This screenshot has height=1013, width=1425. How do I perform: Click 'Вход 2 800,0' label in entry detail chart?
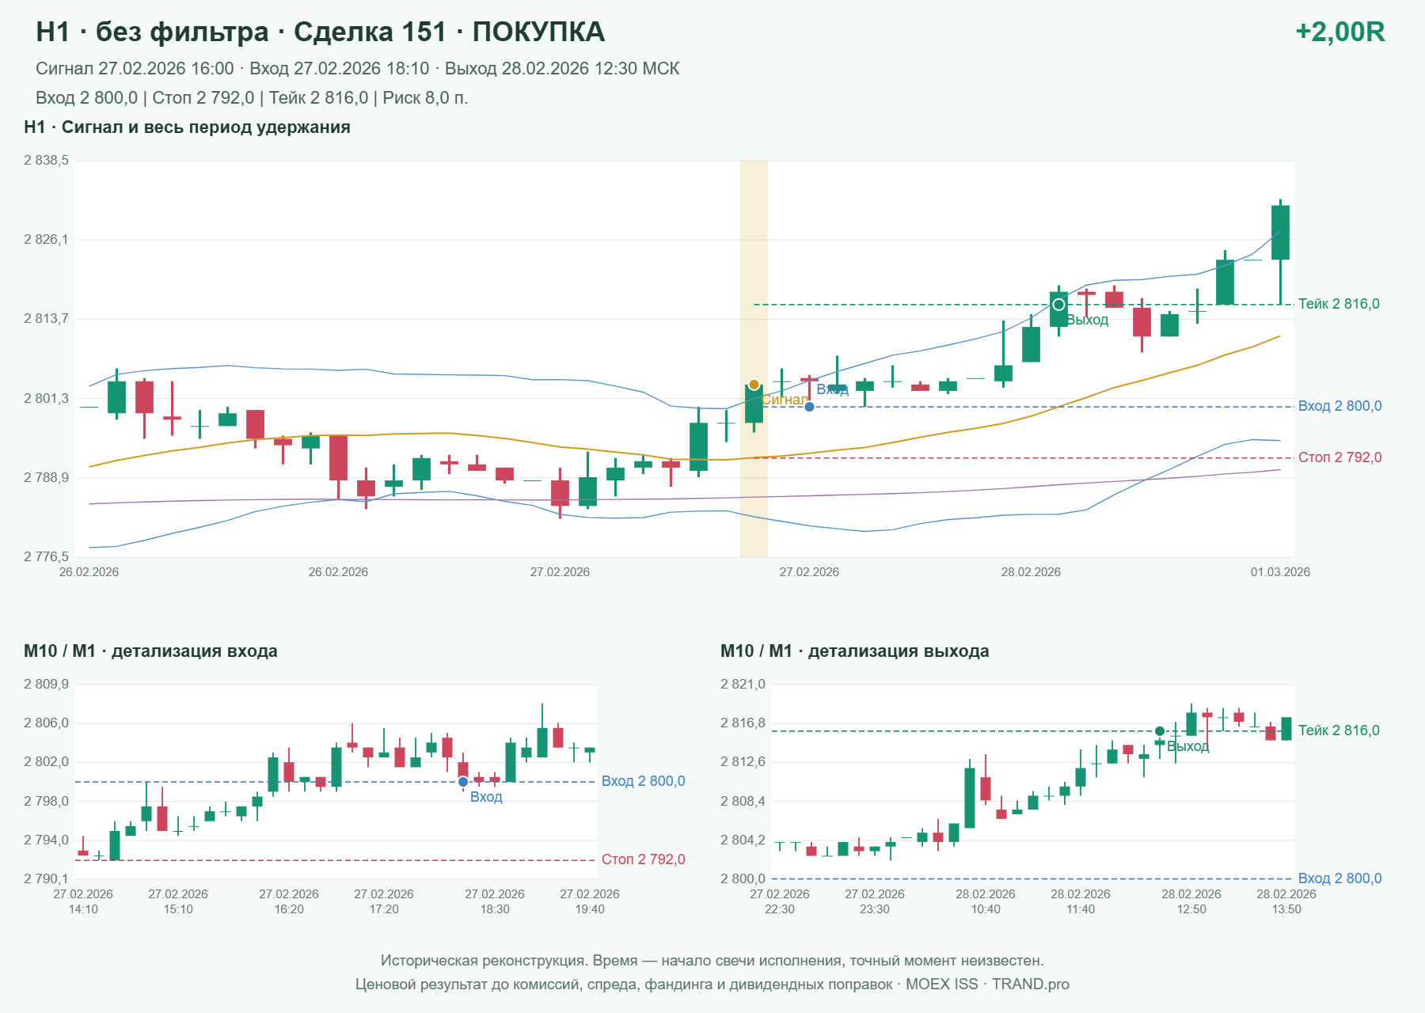pyautogui.click(x=643, y=781)
